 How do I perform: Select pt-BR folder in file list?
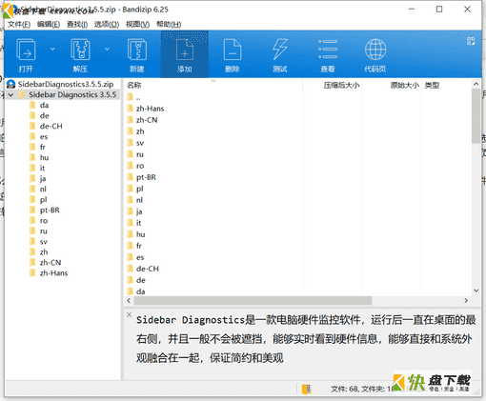146,177
